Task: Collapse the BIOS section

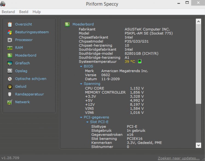Action: (x=81, y=66)
